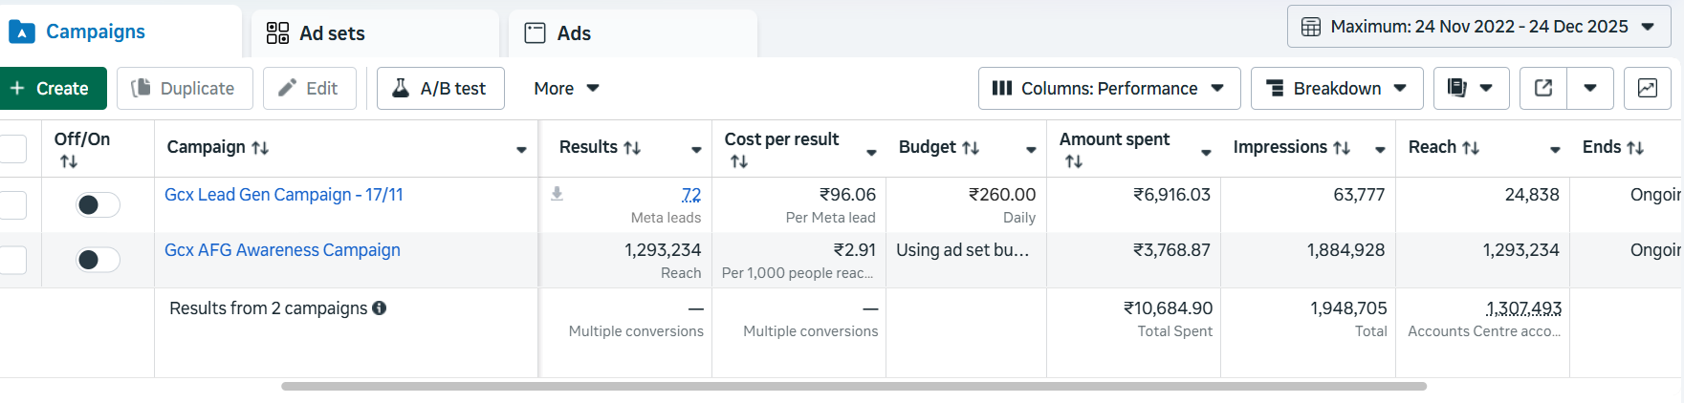Click the sort arrows next to Reach
This screenshot has height=403, width=1684.
pyautogui.click(x=1471, y=148)
